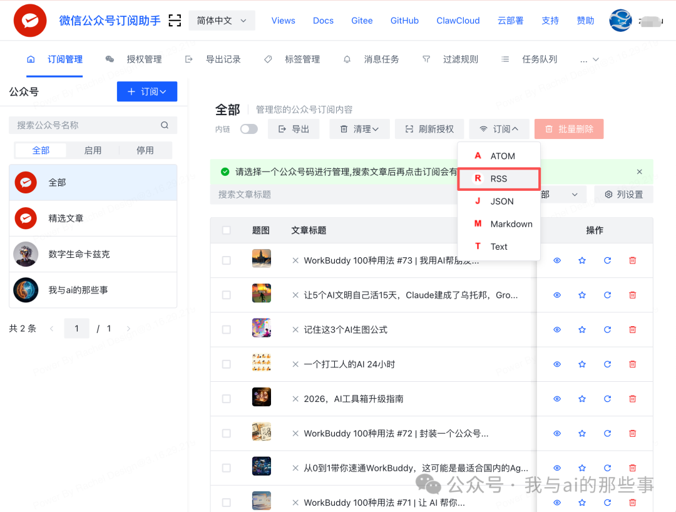Delete the 一个打工人的AI 24小时 article
Image resolution: width=676 pixels, height=512 pixels.
click(632, 364)
